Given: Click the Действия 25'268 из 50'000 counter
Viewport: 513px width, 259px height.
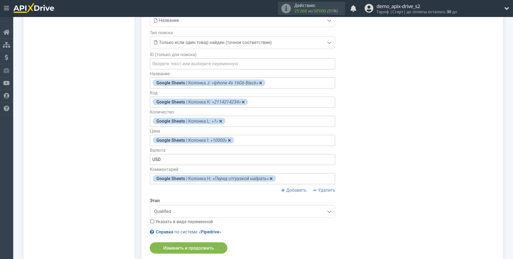Looking at the screenshot, I should click(x=312, y=8).
